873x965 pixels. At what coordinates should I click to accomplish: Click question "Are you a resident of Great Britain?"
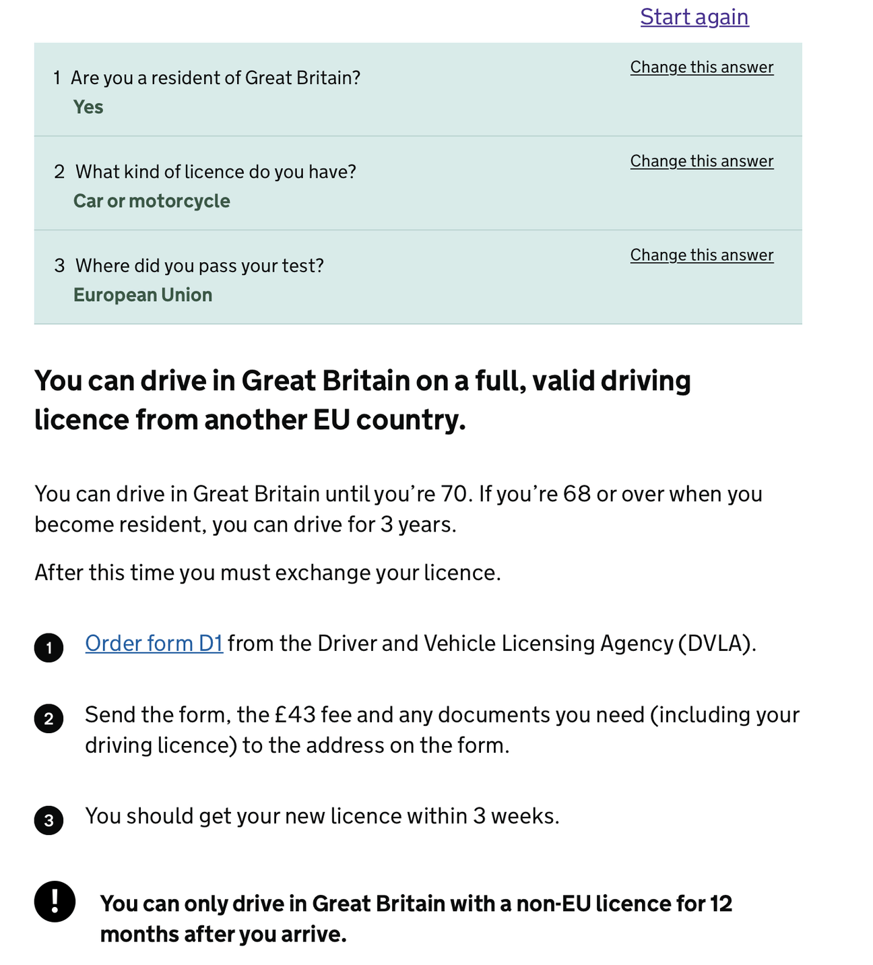coord(216,78)
